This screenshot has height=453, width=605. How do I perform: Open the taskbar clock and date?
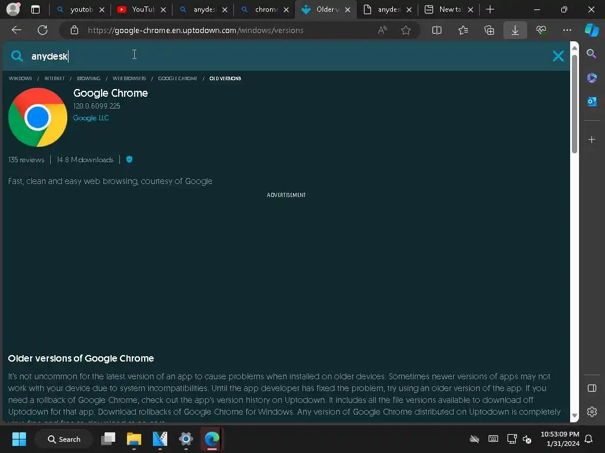click(x=560, y=439)
